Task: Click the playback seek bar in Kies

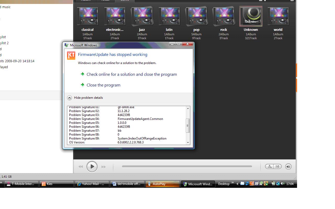Action: pos(187,166)
